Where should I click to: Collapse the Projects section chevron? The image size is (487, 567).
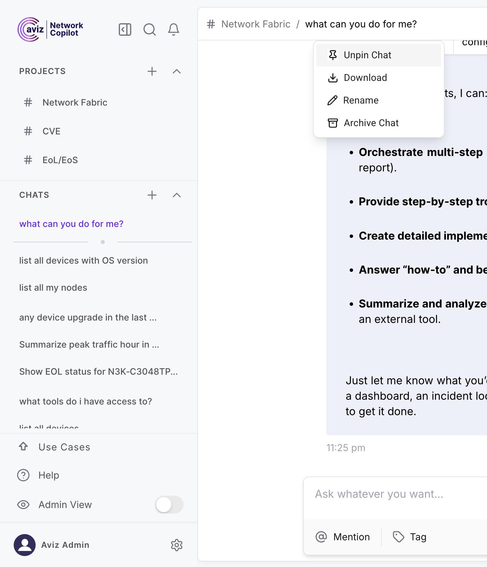[177, 71]
